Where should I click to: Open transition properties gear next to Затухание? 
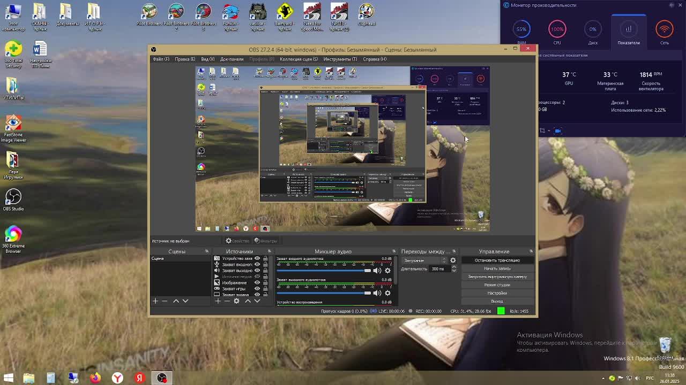pos(453,260)
